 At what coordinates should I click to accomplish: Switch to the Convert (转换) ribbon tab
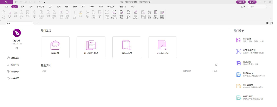point(22,6)
